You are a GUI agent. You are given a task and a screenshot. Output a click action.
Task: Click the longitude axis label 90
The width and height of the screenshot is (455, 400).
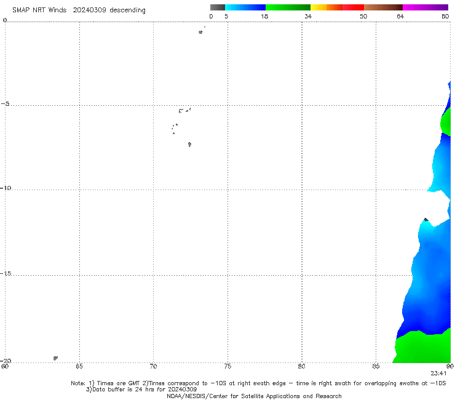450,366
